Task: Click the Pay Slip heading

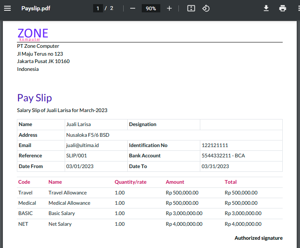Action: tap(35, 98)
